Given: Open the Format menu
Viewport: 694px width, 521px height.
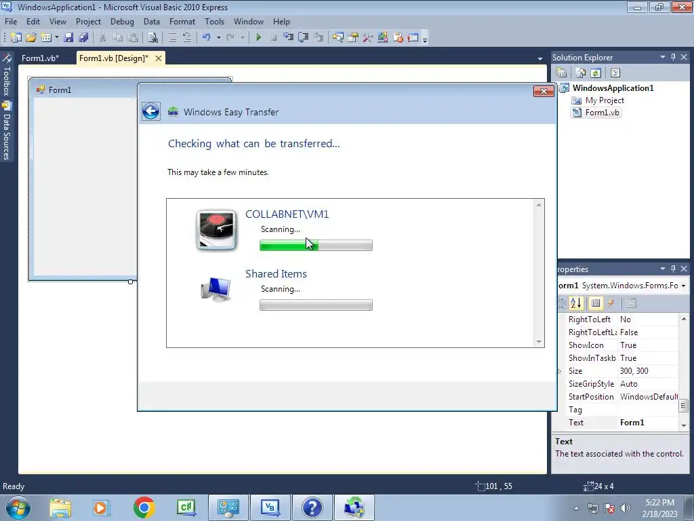Looking at the screenshot, I should pyautogui.click(x=182, y=21).
